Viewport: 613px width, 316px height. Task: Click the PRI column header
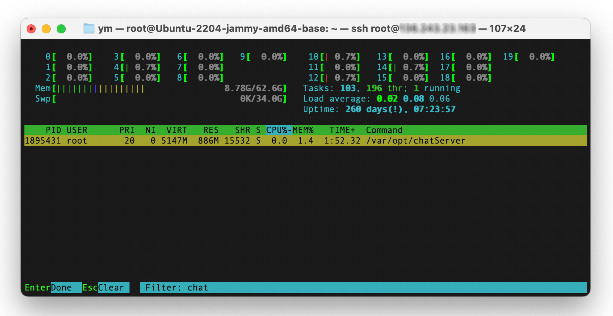[x=127, y=130]
